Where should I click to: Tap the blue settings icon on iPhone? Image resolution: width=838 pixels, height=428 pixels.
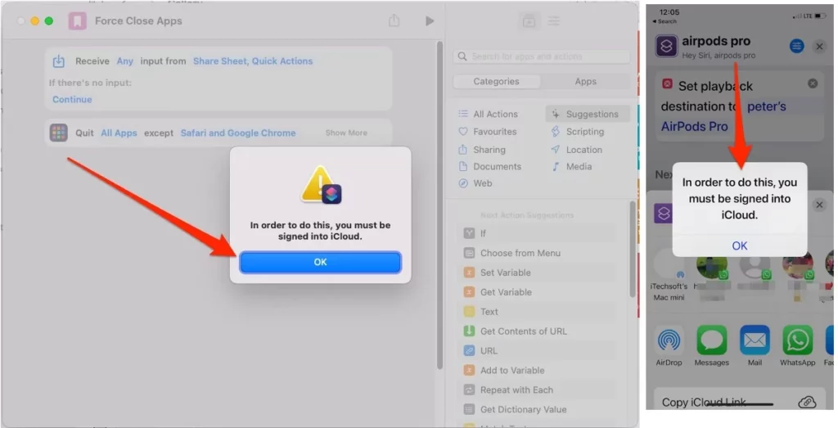(796, 47)
